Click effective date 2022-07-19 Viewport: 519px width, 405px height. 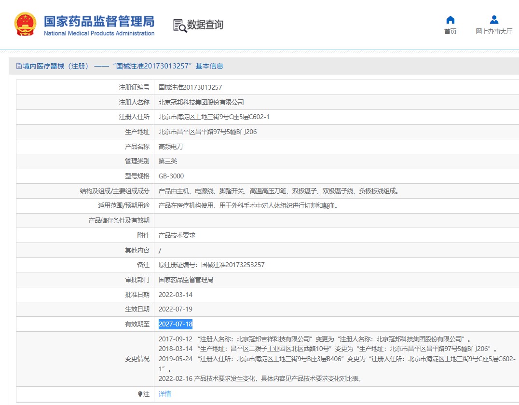coord(176,309)
